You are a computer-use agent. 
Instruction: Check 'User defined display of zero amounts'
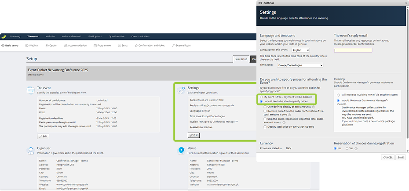265,107
